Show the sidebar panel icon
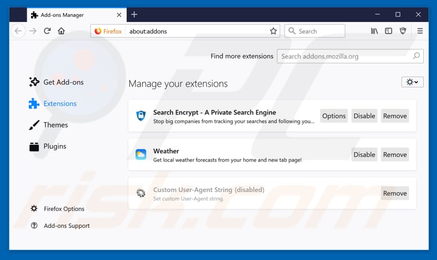This screenshot has width=437, height=260. pos(388,31)
